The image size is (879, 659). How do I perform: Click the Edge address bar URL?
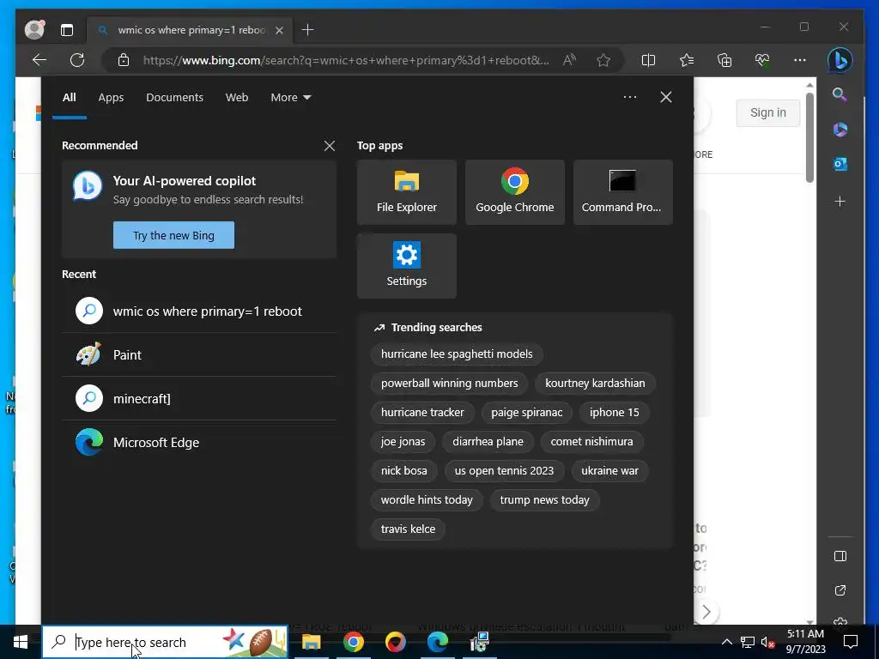[346, 60]
